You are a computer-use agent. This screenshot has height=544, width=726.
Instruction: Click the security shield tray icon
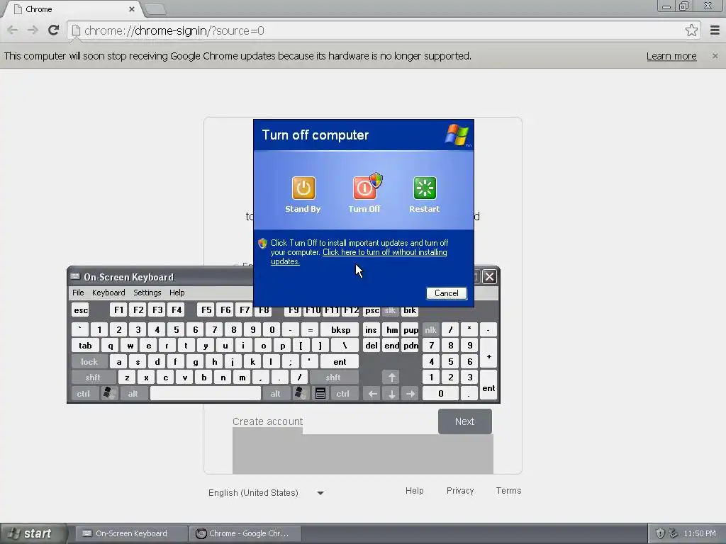(x=660, y=533)
